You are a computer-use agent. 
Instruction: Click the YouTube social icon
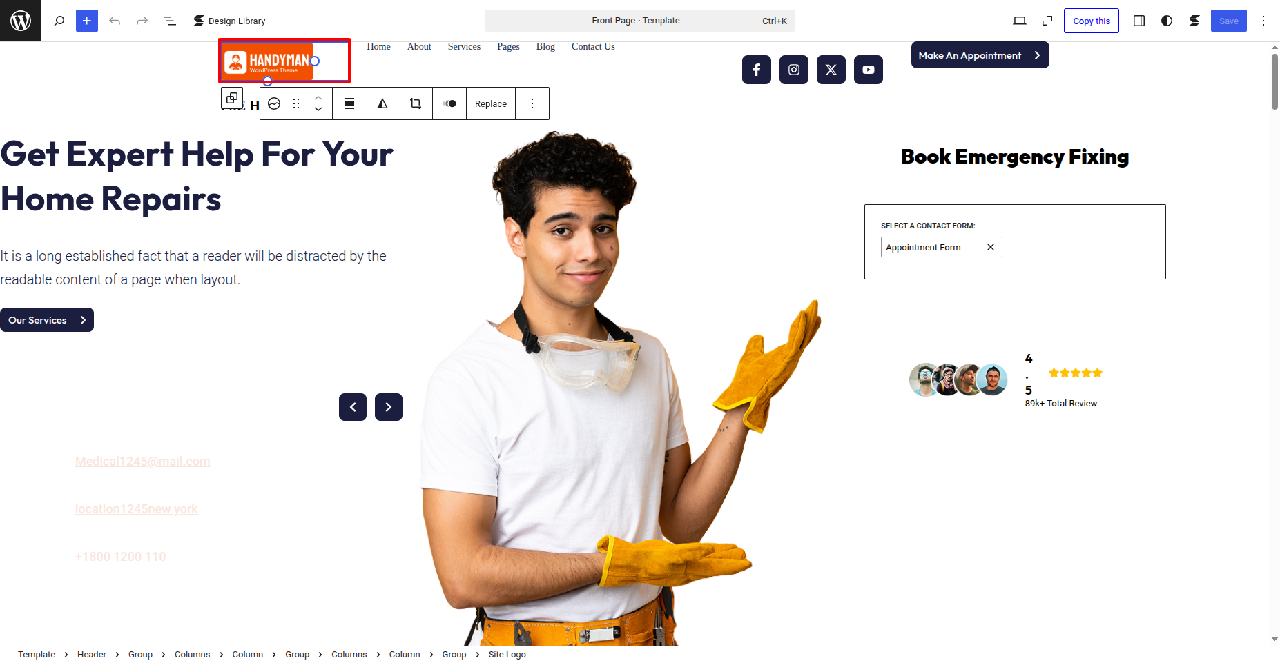[869, 70]
